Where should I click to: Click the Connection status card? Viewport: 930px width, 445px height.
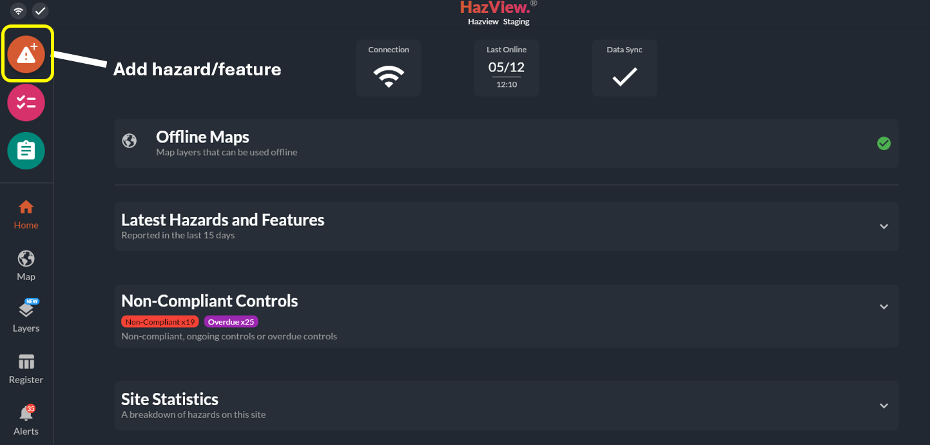[x=389, y=68]
